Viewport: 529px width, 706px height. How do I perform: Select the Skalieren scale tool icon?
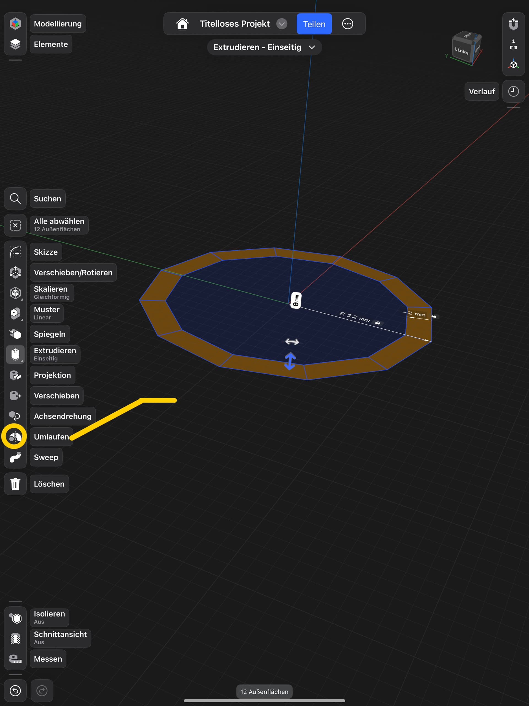coord(15,293)
